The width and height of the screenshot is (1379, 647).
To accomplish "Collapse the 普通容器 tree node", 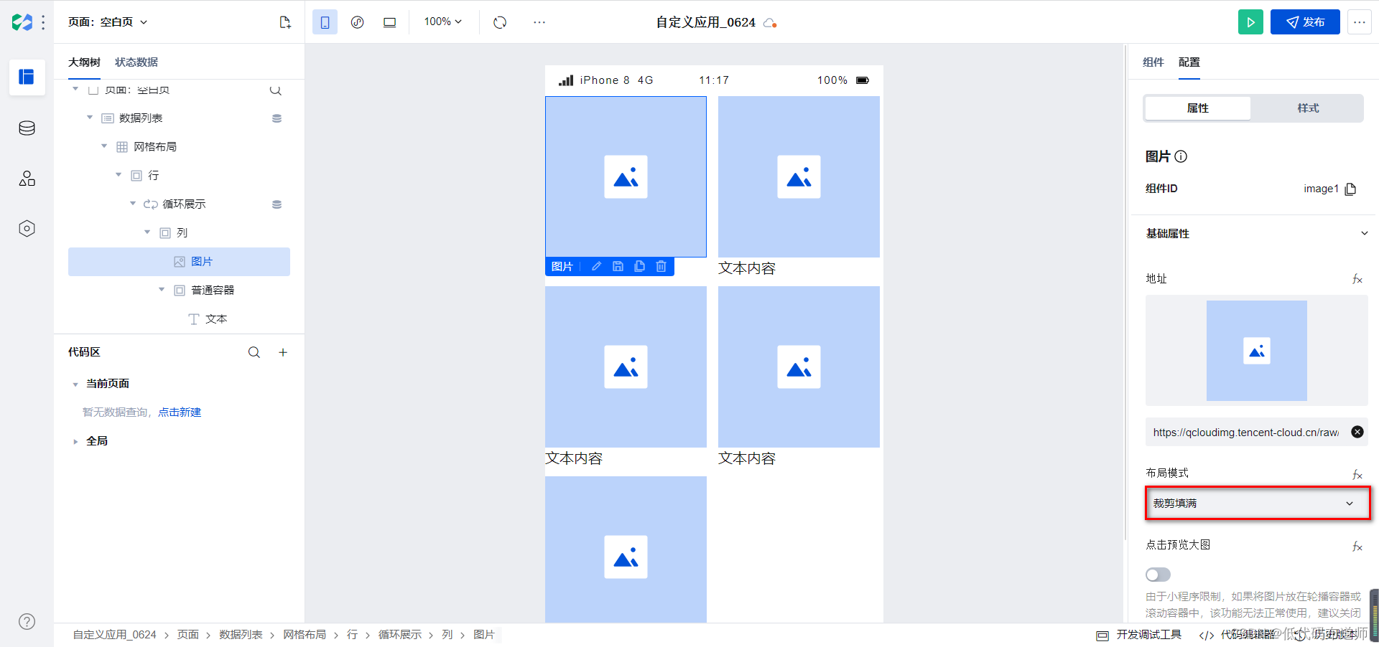I will click(x=162, y=290).
